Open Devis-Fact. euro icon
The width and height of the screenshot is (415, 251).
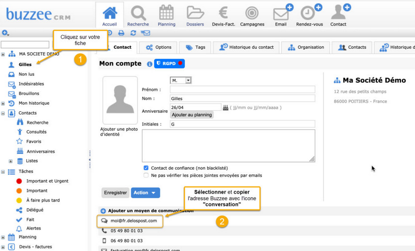(x=223, y=13)
